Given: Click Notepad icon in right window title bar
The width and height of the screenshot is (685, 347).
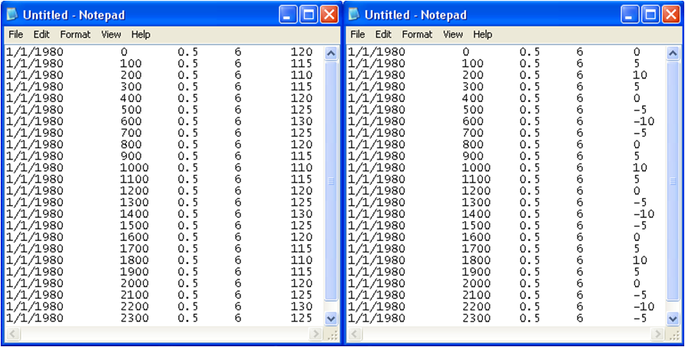Looking at the screenshot, I should point(354,15).
